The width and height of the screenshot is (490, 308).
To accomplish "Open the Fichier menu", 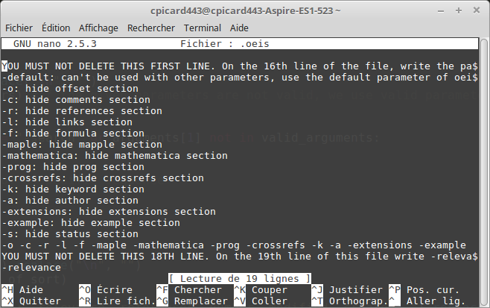I will click(19, 28).
